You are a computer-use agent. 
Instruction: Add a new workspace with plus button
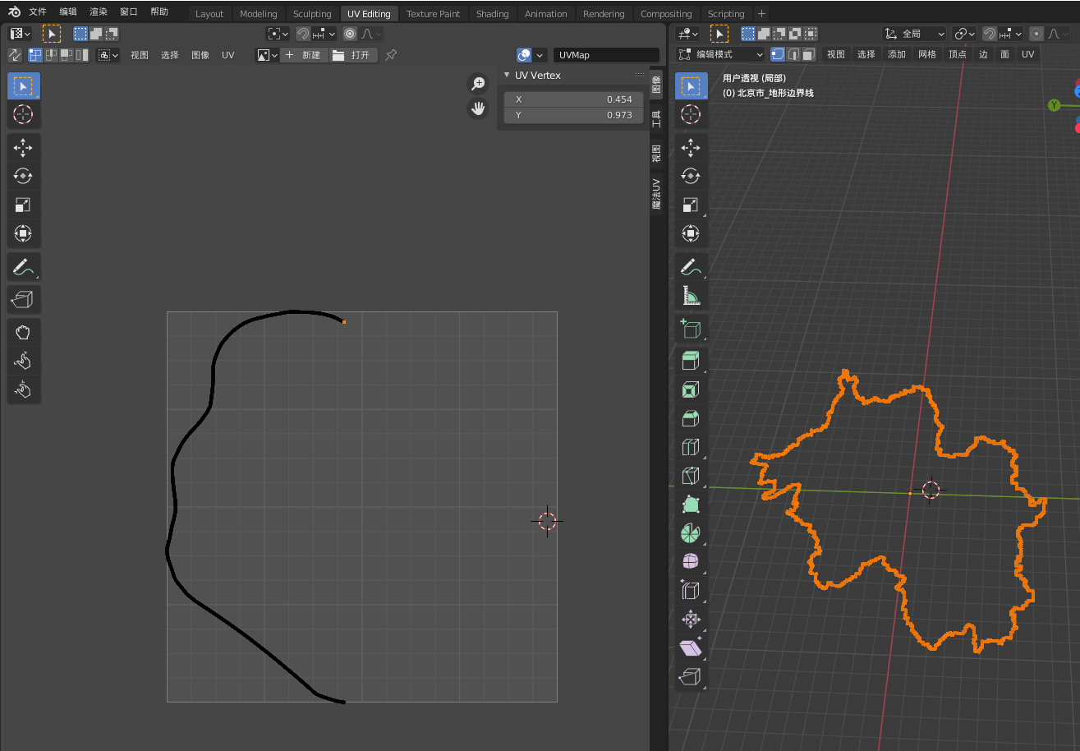coord(761,13)
